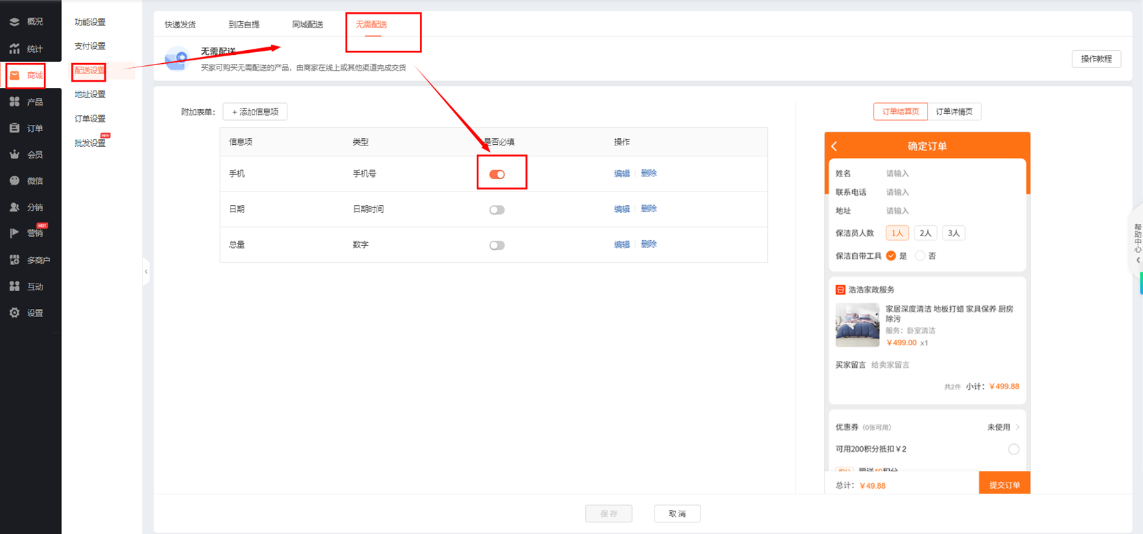Choose 1人 for 保洁员人数
Viewport: 1143px width, 534px height.
897,233
